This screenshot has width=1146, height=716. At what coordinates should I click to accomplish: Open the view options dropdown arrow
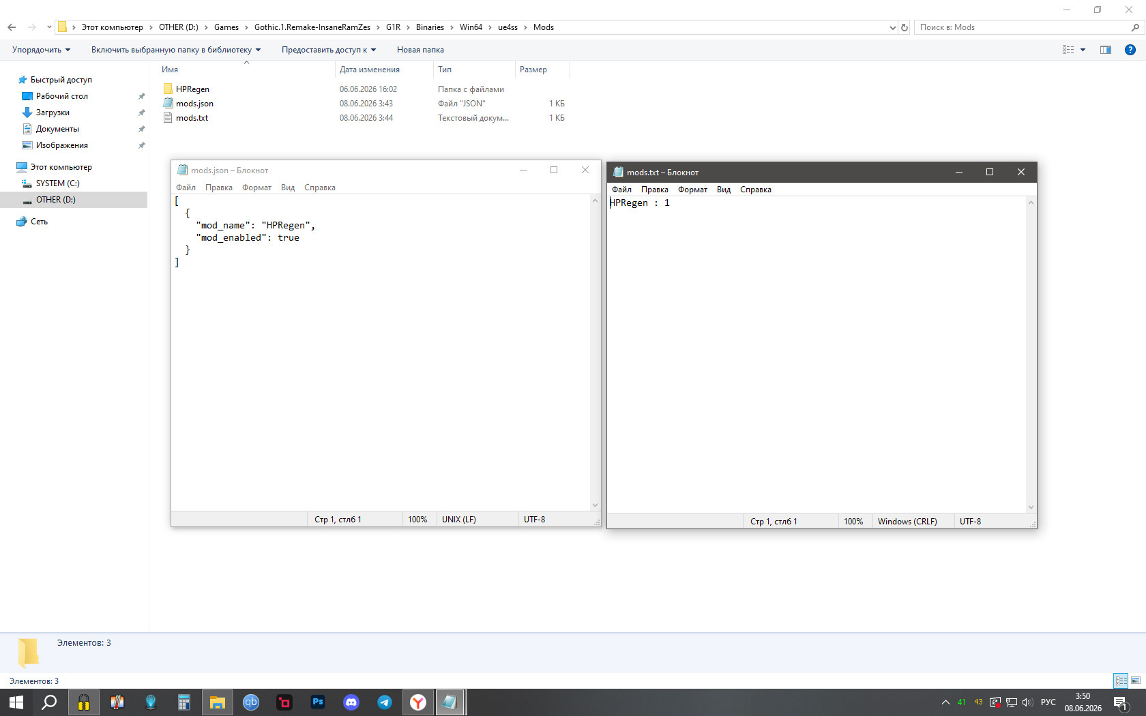point(1083,50)
